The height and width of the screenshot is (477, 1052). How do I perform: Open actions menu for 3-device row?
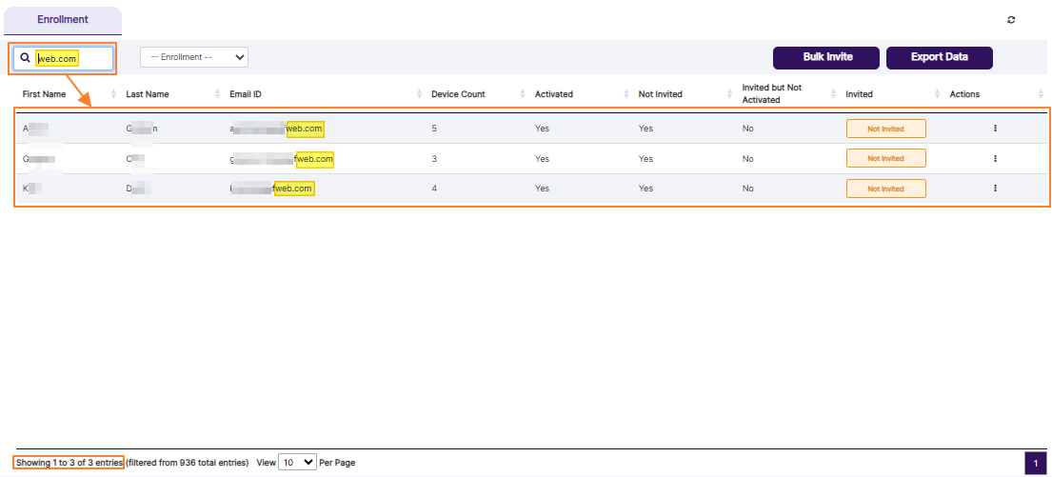995,159
